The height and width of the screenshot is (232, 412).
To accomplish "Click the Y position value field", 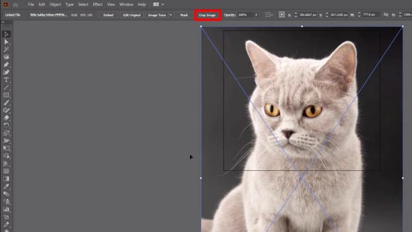I will pos(339,15).
